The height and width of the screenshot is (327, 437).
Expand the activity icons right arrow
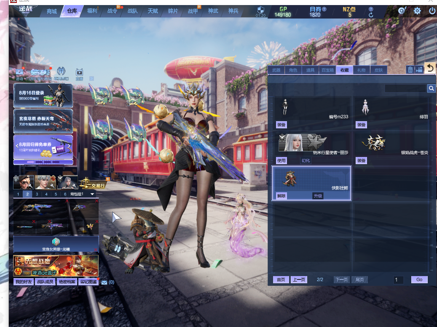(91, 79)
